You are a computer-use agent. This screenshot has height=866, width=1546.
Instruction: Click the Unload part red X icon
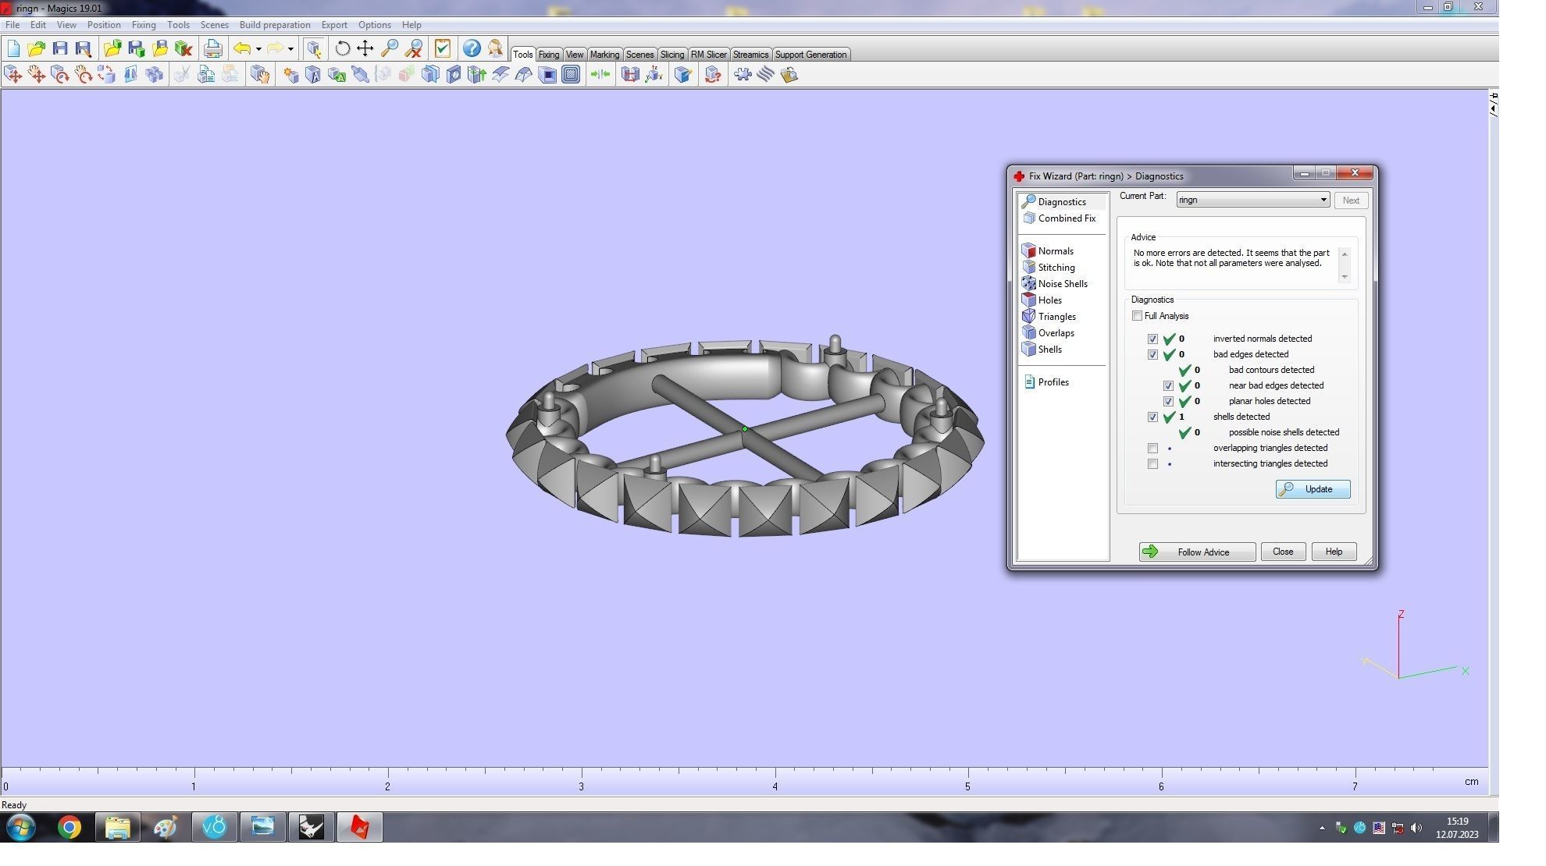183,48
